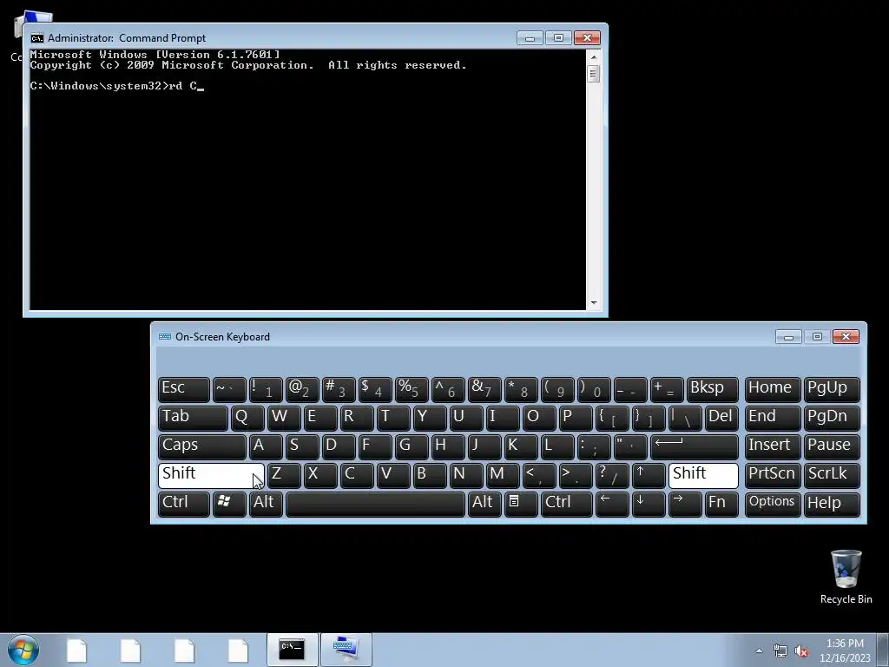
Task: Click Command Prompt scrollbar up arrow
Action: pyautogui.click(x=594, y=56)
